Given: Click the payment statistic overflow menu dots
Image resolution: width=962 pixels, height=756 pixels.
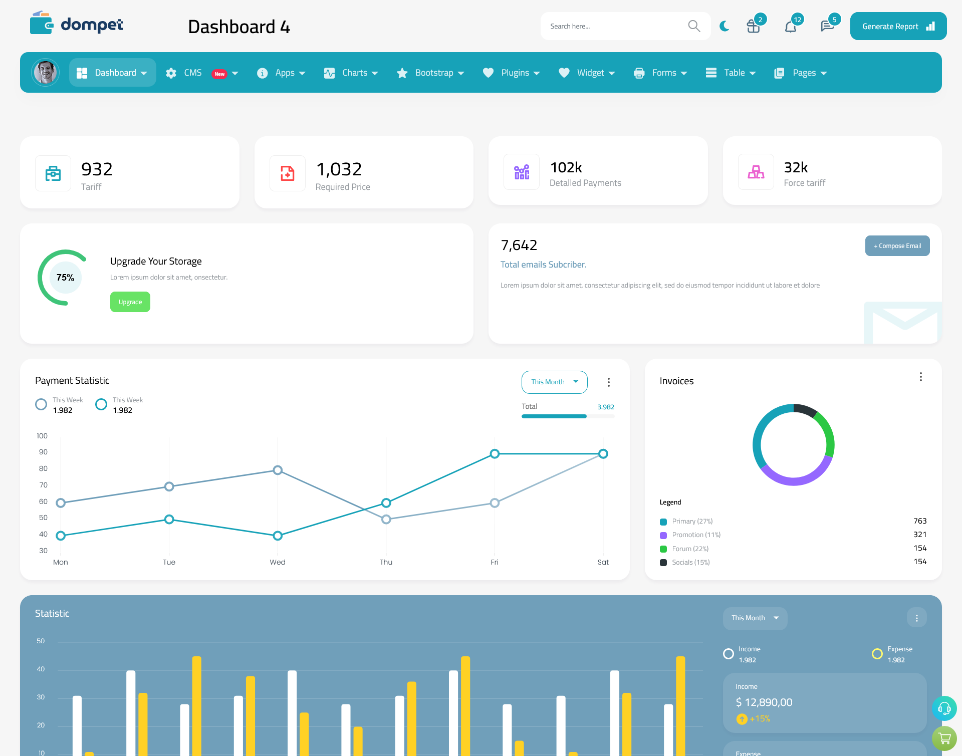Looking at the screenshot, I should coord(607,382).
